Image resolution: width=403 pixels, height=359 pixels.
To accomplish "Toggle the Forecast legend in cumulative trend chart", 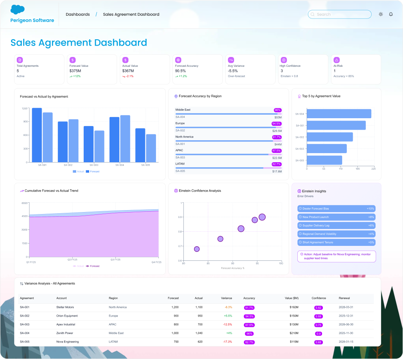I will [93, 266].
